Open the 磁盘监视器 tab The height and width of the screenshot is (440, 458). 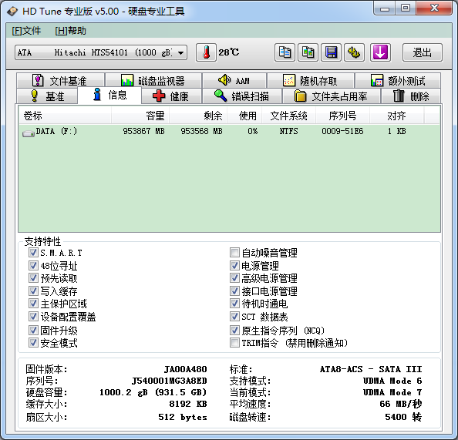pos(153,81)
